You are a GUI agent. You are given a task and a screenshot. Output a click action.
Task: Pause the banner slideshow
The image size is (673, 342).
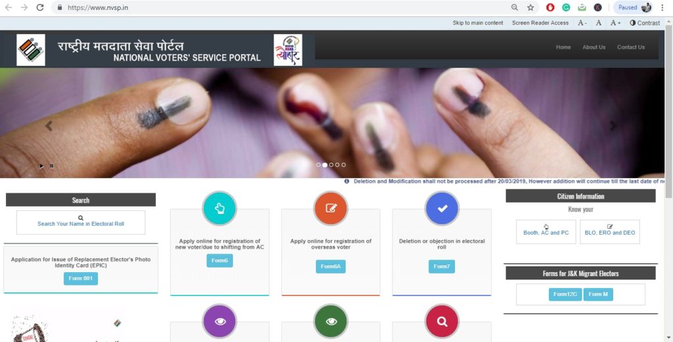[x=51, y=166]
